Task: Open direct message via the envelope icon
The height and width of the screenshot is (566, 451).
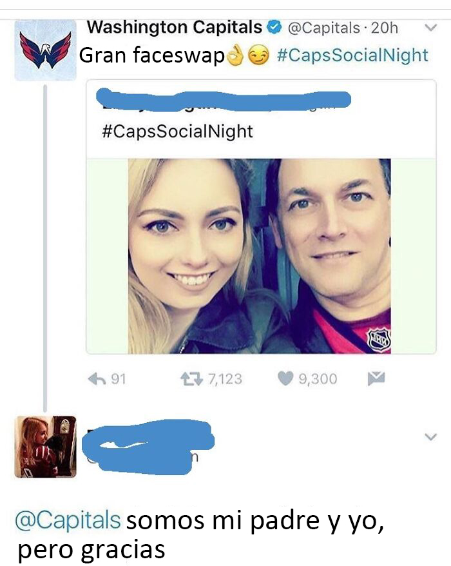Action: point(376,378)
